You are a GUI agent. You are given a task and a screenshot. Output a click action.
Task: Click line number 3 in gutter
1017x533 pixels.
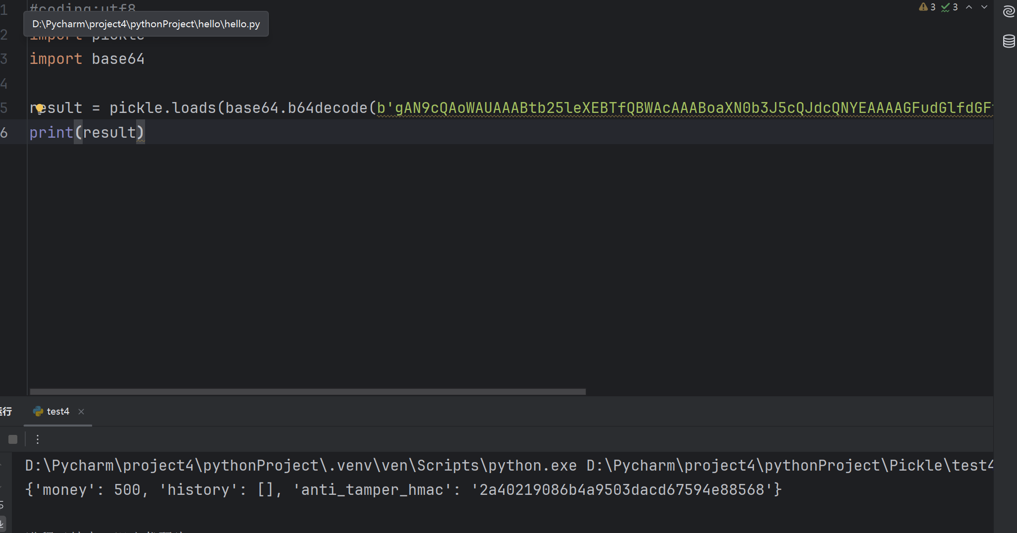(x=4, y=59)
